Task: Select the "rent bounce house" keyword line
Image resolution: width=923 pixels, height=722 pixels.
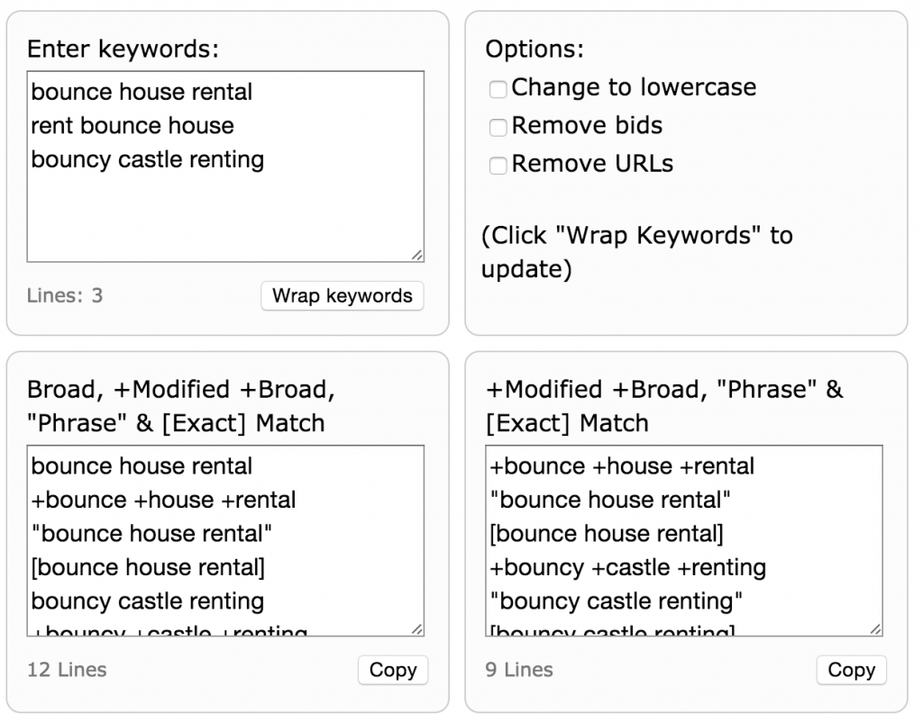Action: tap(133, 126)
